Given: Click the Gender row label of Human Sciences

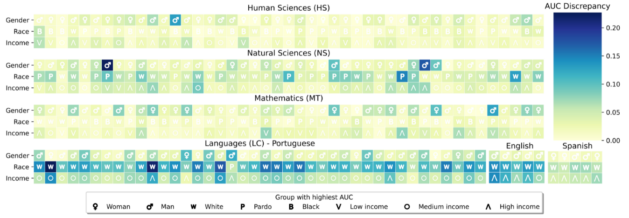Looking at the screenshot, I should pyautogui.click(x=17, y=20).
